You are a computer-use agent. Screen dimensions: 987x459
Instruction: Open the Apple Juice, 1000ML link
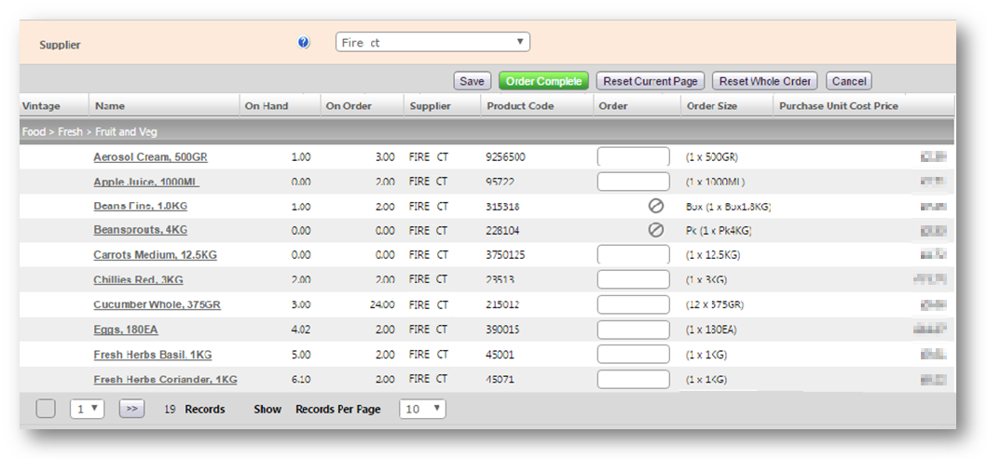[x=146, y=182]
